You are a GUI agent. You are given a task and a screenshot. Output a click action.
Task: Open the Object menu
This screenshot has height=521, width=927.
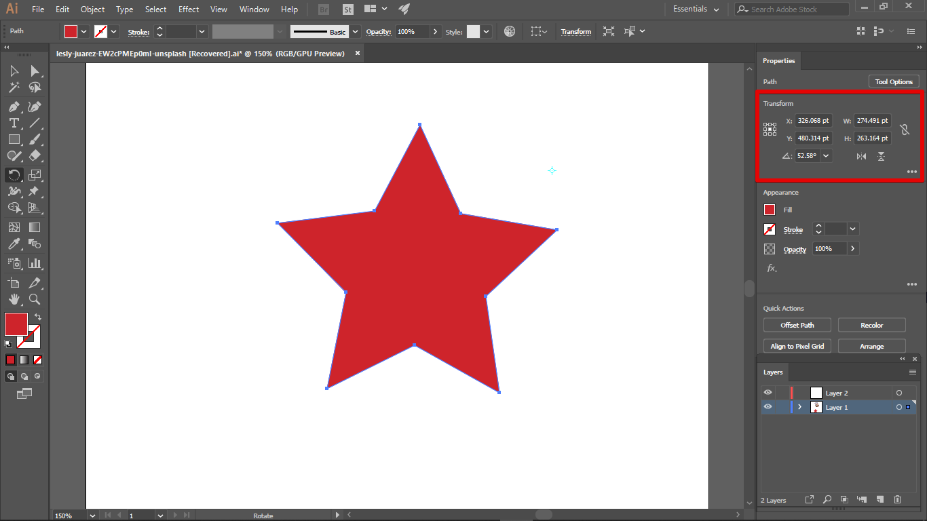(92, 9)
